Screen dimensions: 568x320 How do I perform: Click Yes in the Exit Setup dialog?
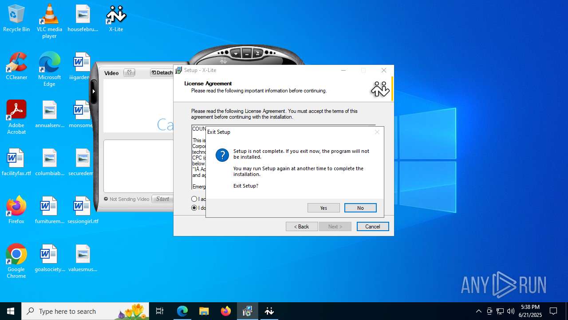pos(323,208)
